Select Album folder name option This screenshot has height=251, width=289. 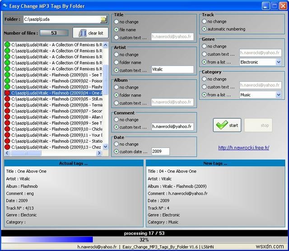(117, 95)
